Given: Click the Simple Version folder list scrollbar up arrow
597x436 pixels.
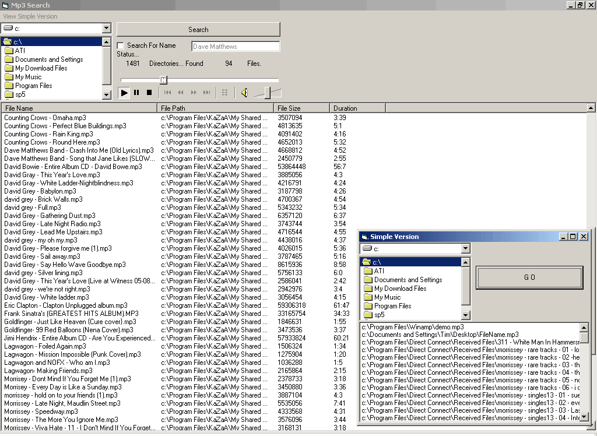Looking at the screenshot, I should click(465, 262).
